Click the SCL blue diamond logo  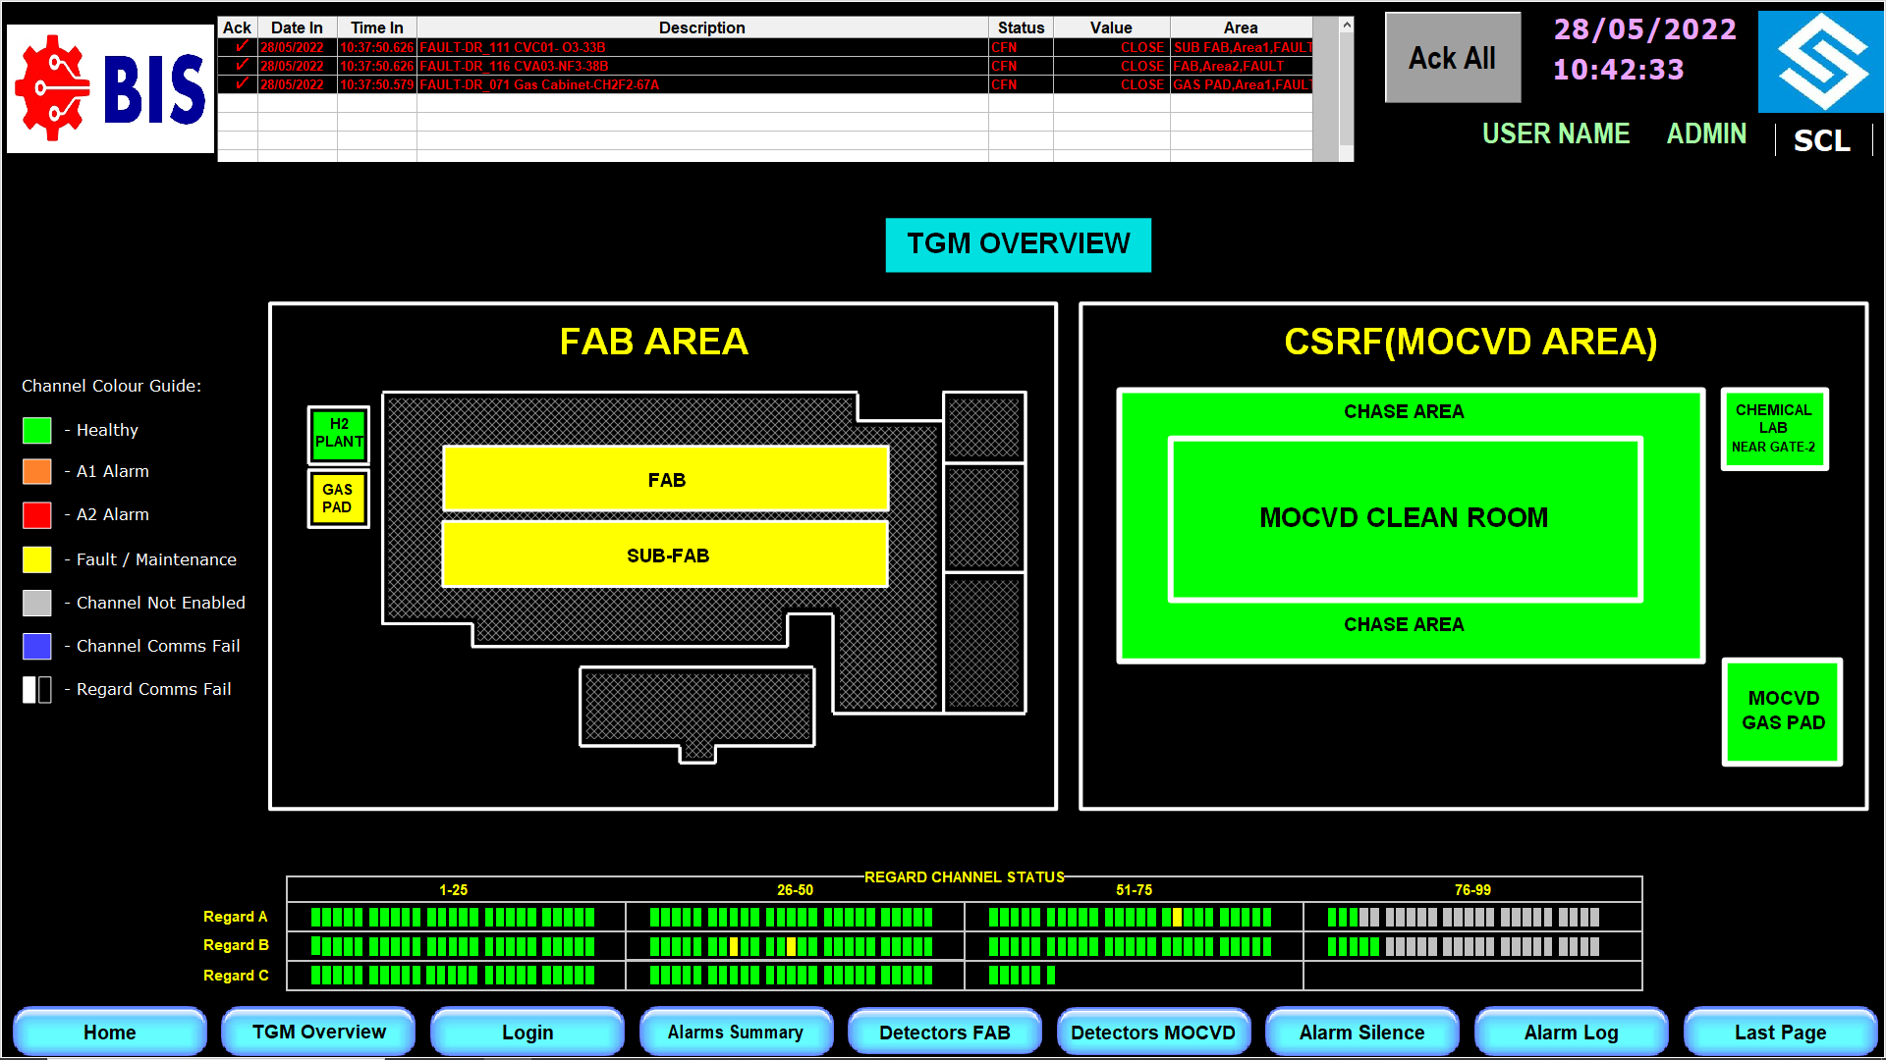pos(1820,62)
